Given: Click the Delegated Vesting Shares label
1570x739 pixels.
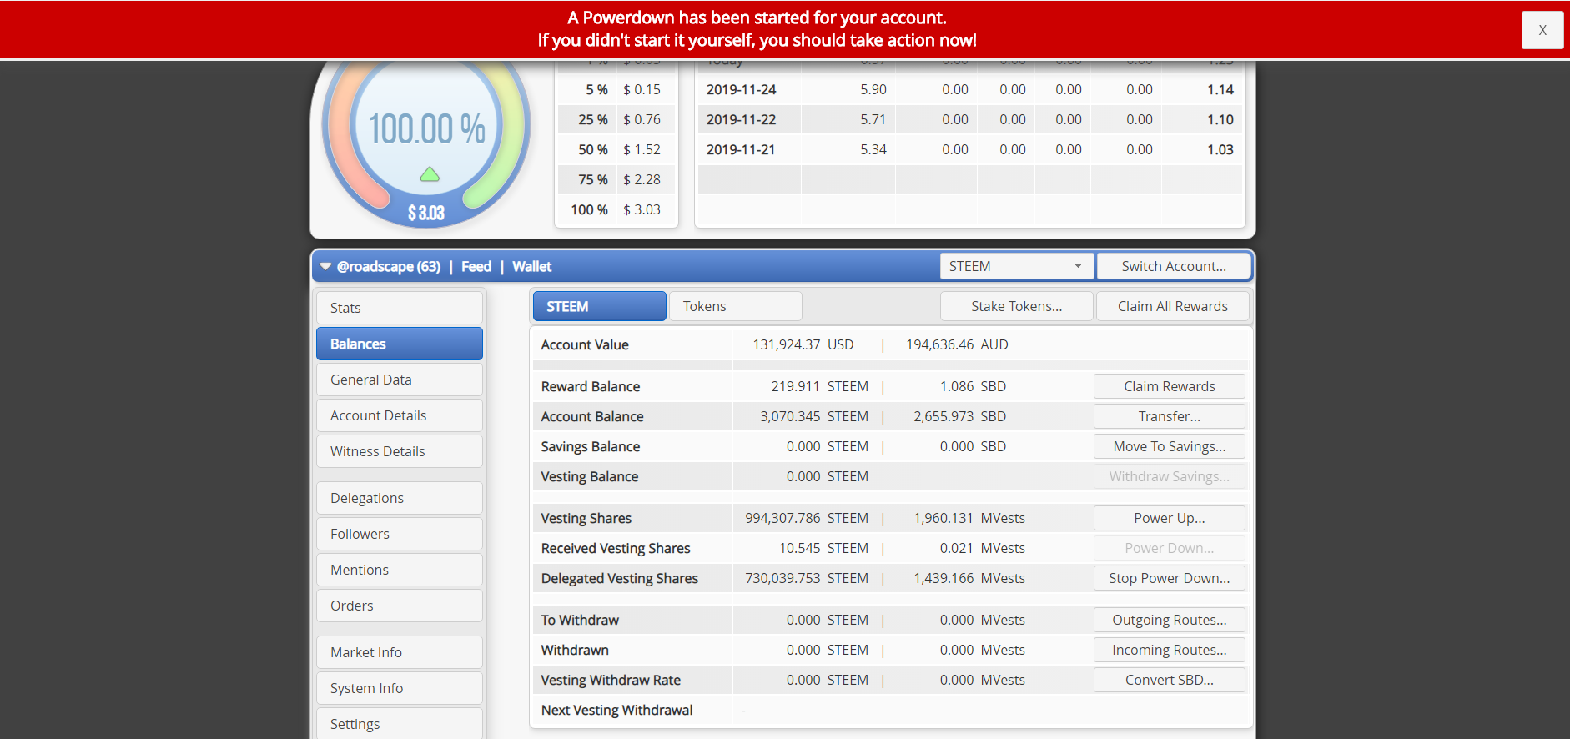Looking at the screenshot, I should click(x=620, y=578).
